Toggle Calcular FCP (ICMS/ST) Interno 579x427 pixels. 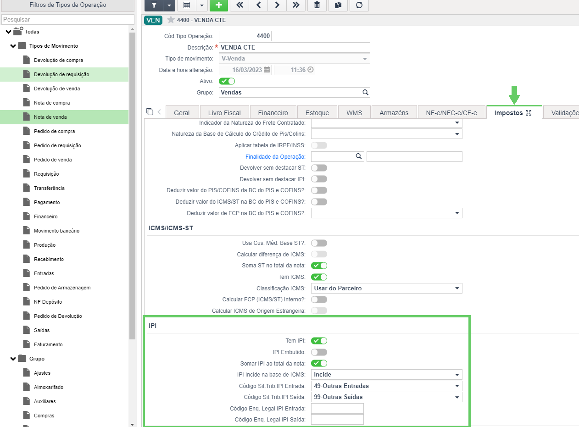click(319, 299)
